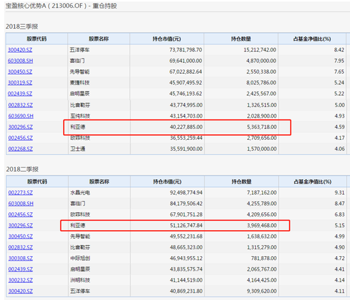
Task: Select stock name 中际旭创
Action: point(80,258)
